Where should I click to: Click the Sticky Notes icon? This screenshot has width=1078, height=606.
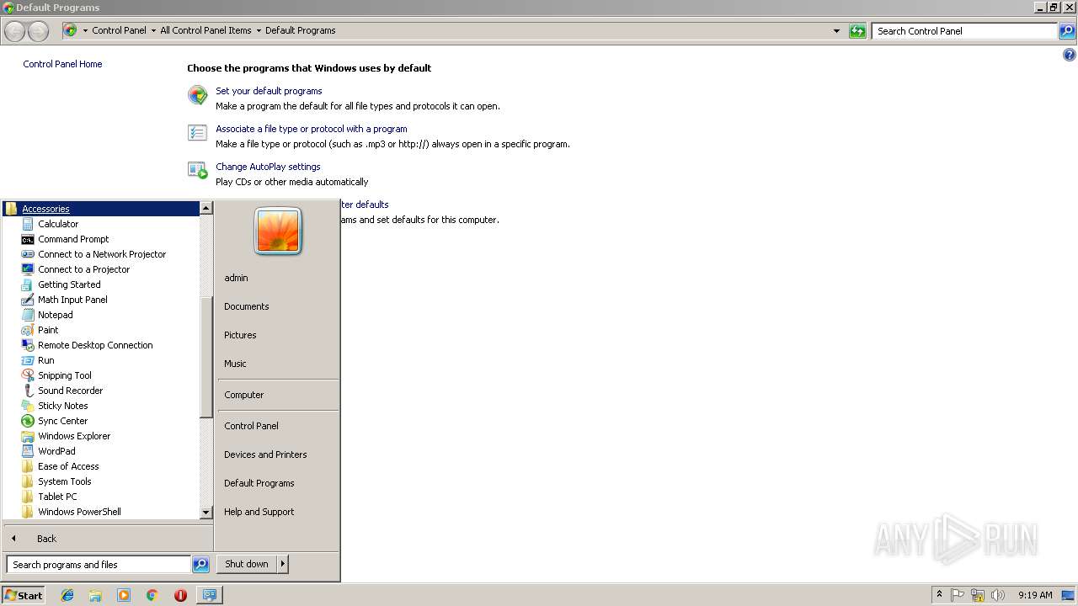(28, 406)
